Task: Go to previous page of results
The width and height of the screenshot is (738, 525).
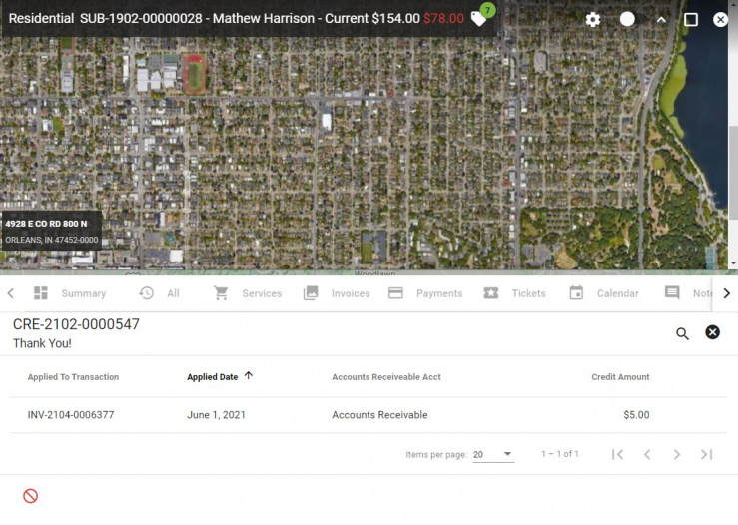Action: (647, 454)
